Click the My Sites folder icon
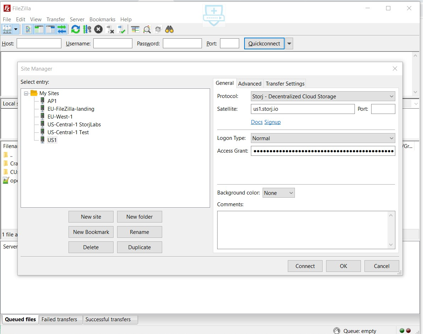The height and width of the screenshot is (334, 423). (x=34, y=93)
